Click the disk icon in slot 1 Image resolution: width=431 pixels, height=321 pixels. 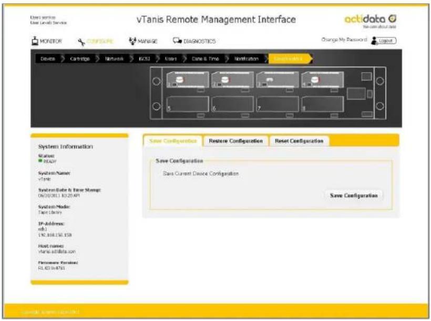coord(179,79)
